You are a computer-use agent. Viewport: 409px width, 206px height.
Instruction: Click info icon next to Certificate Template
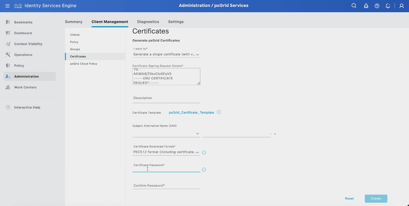(x=219, y=112)
